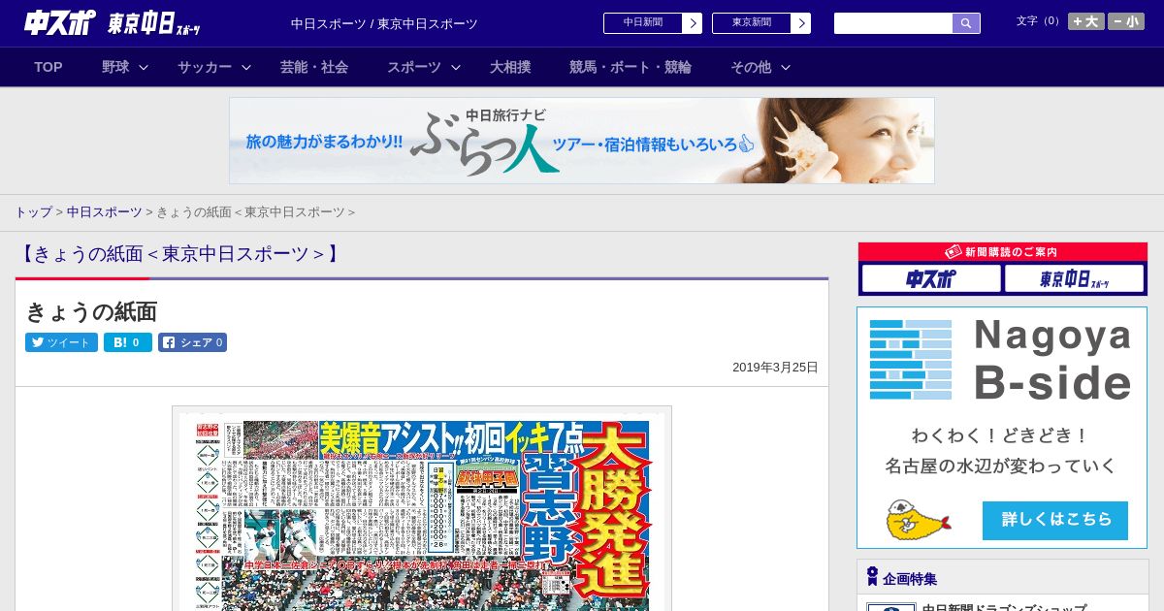Click the Chunichi Sports 中スポ header logo
Image resolution: width=1164 pixels, height=611 pixels.
[59, 23]
